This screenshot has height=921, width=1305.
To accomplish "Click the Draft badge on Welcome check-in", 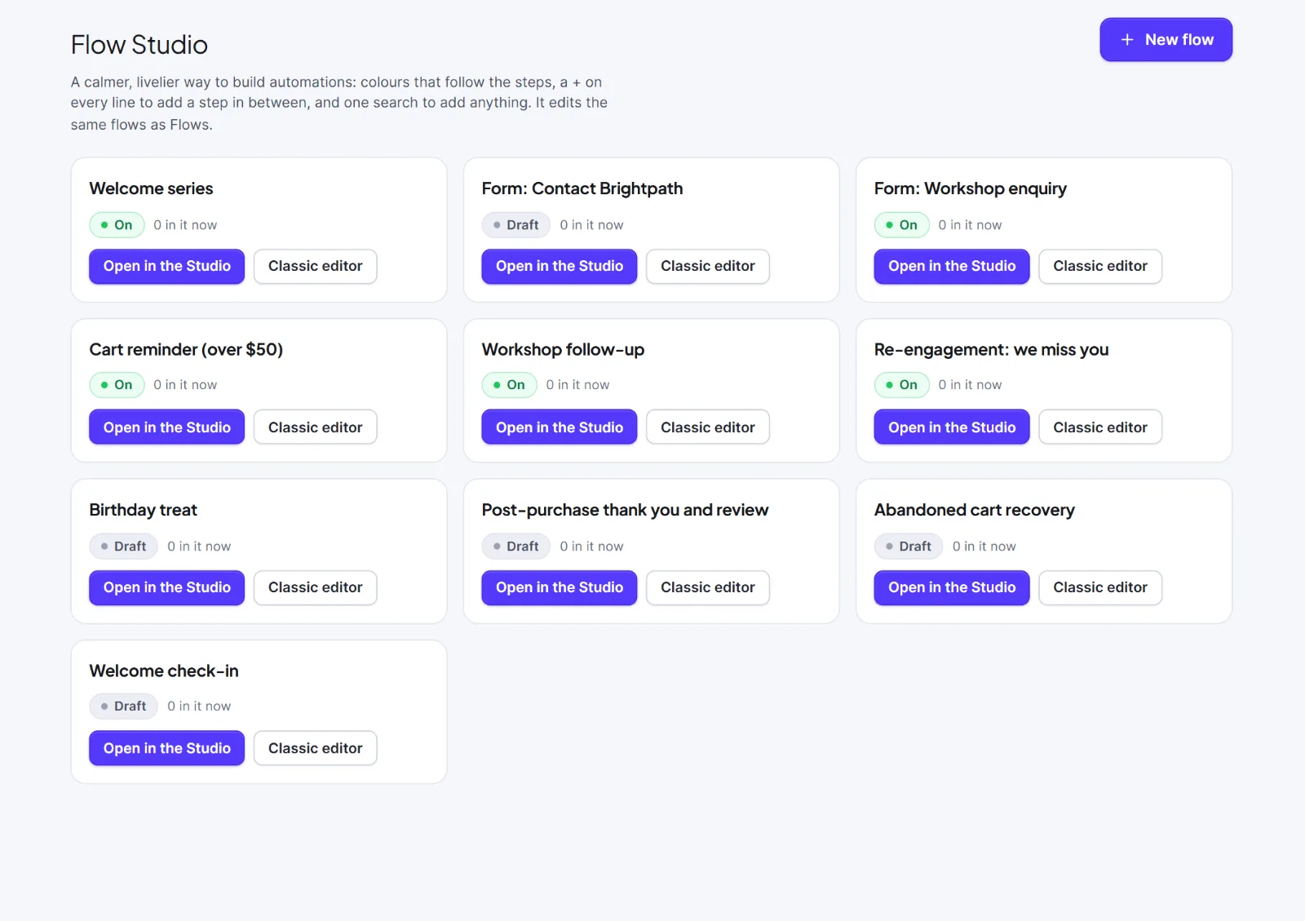I will click(x=124, y=706).
